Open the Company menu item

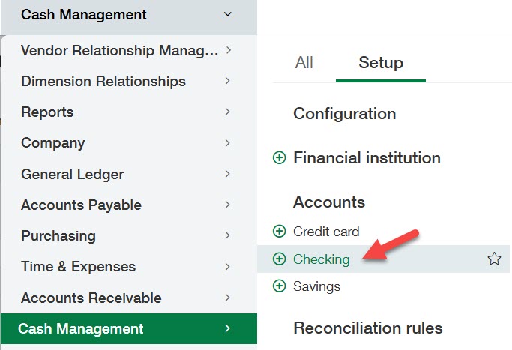pos(53,143)
